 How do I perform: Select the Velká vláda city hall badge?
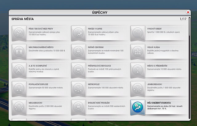pos(138,52)
